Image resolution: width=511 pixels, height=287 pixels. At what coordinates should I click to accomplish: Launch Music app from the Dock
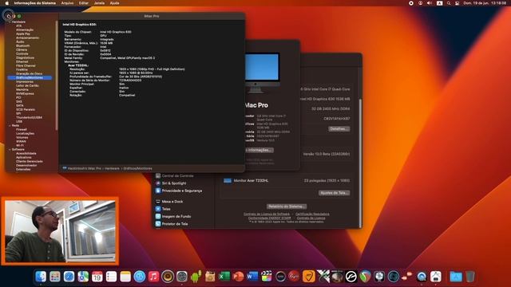(153, 277)
